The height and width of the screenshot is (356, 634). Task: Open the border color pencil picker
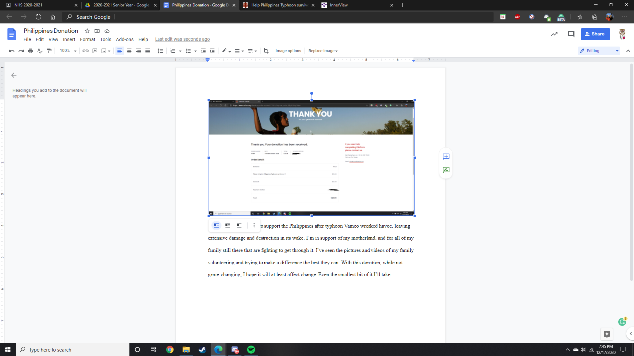(x=226, y=51)
